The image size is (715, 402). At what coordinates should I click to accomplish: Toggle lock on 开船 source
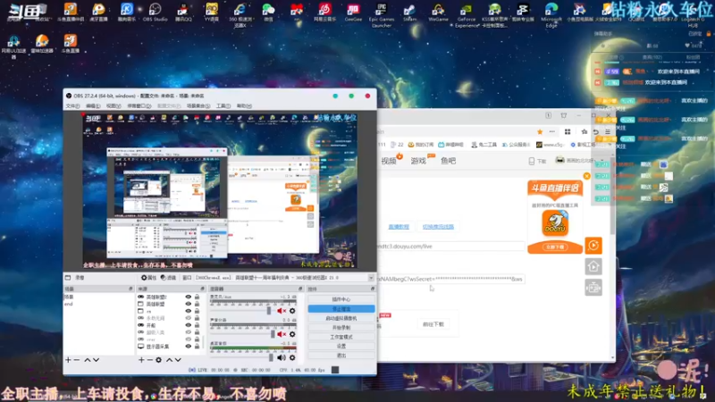click(197, 325)
